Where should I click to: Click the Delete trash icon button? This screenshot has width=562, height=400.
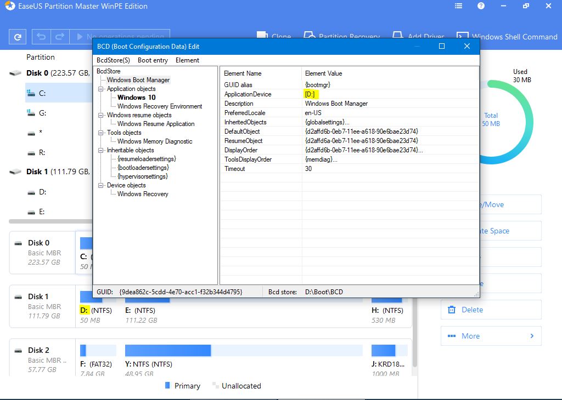[452, 310]
